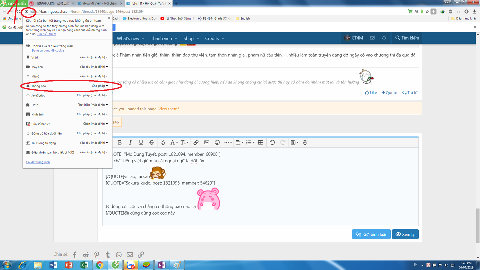
Task: Insert a link using chain icon
Action: pos(196,142)
